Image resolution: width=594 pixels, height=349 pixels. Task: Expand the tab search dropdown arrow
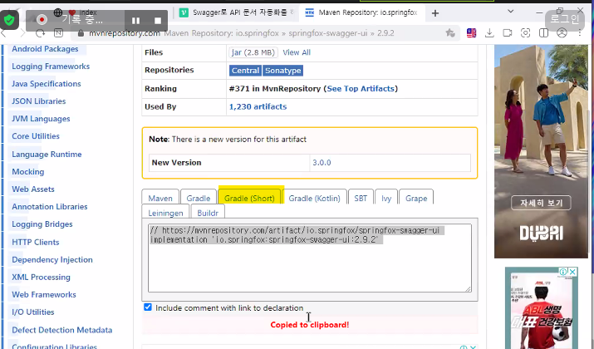tap(511, 12)
